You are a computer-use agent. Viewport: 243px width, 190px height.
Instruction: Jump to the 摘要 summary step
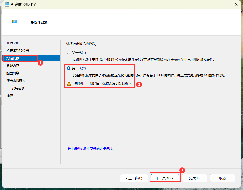9,96
